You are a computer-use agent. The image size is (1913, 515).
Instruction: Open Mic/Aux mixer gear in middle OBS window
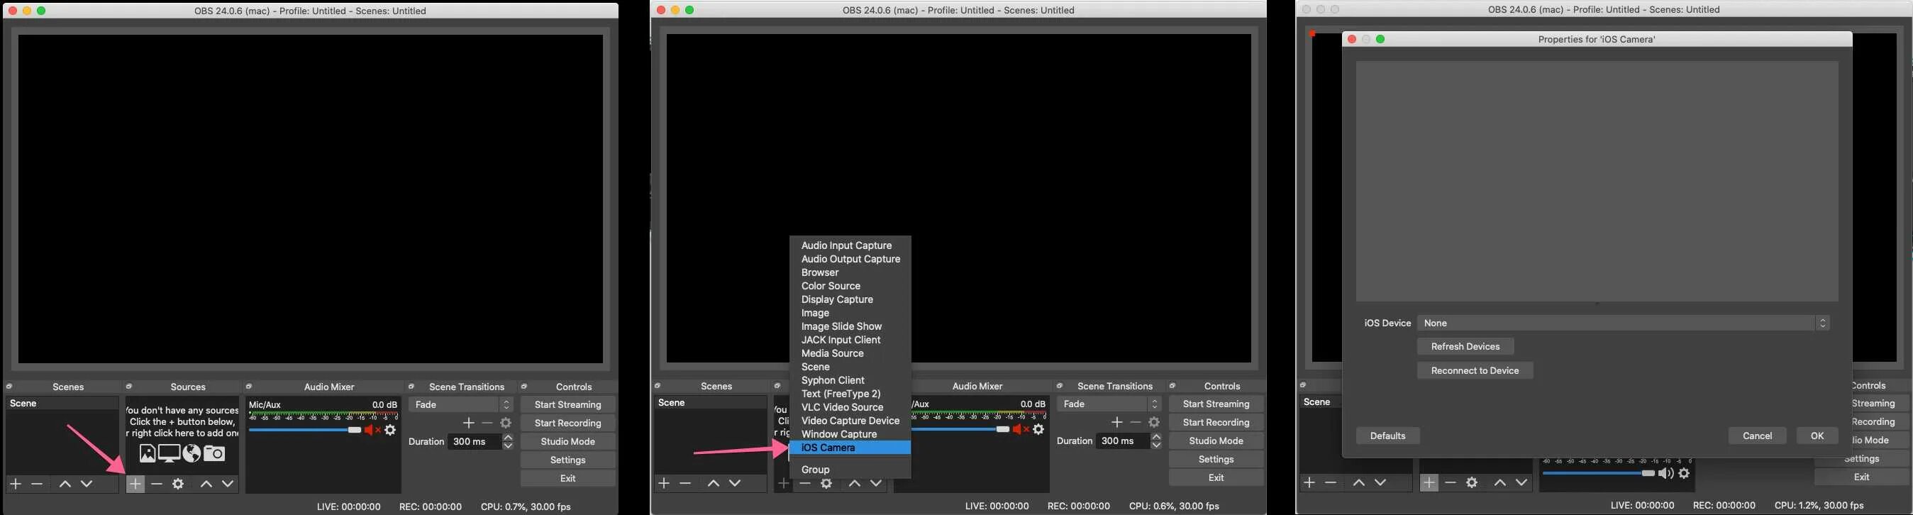coord(1039,428)
